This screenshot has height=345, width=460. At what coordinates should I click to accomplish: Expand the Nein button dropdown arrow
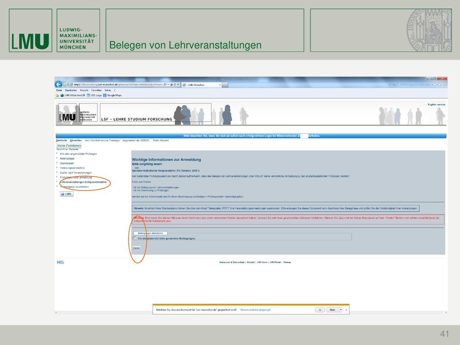click(341, 310)
